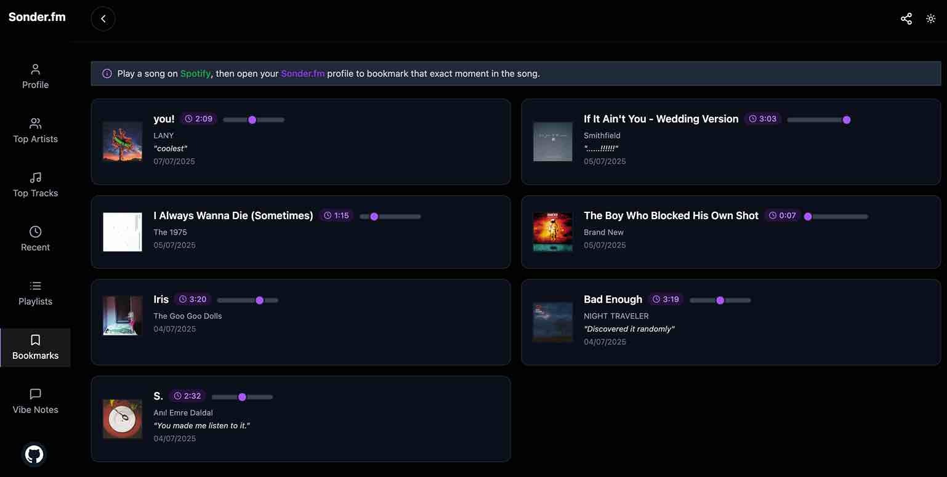
Task: Click the I Always Wanna Die album cover
Action: point(123,232)
